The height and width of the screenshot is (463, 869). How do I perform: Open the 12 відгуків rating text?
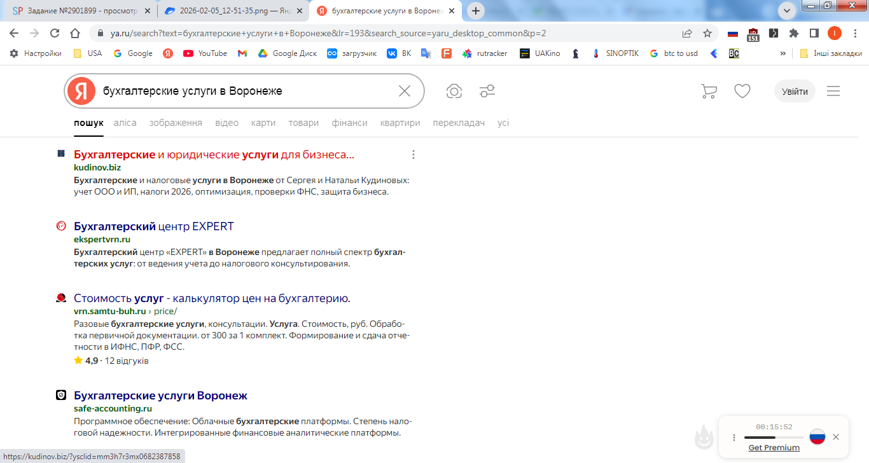[127, 361]
